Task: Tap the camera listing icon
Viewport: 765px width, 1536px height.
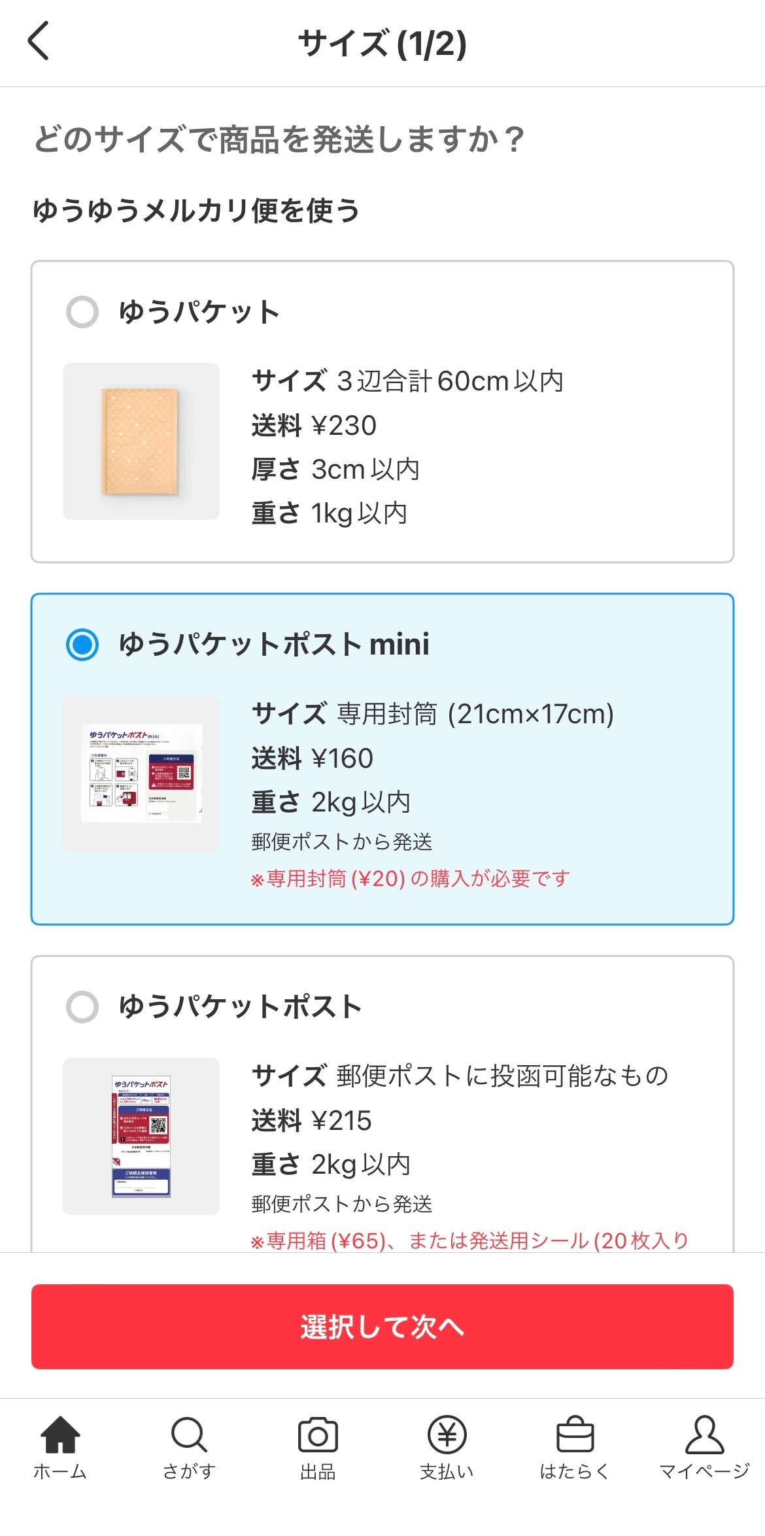Action: tap(318, 1434)
